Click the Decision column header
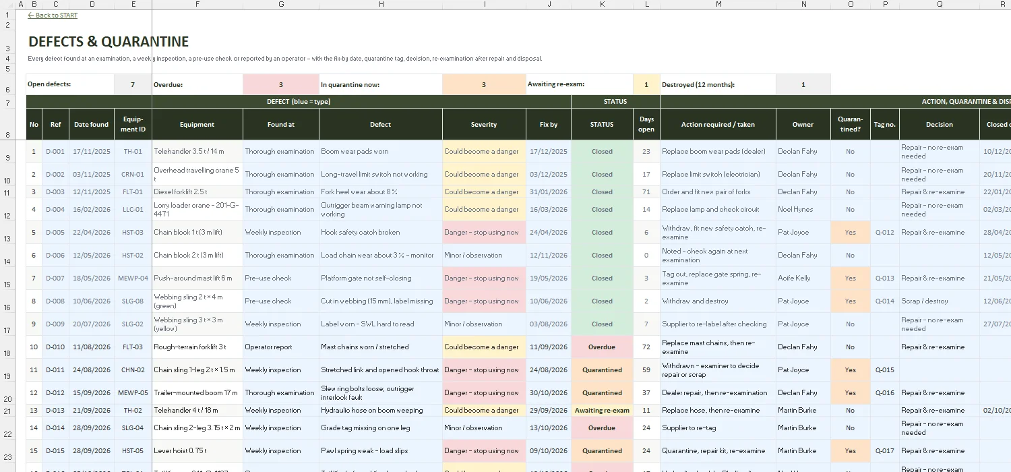 (x=940, y=125)
